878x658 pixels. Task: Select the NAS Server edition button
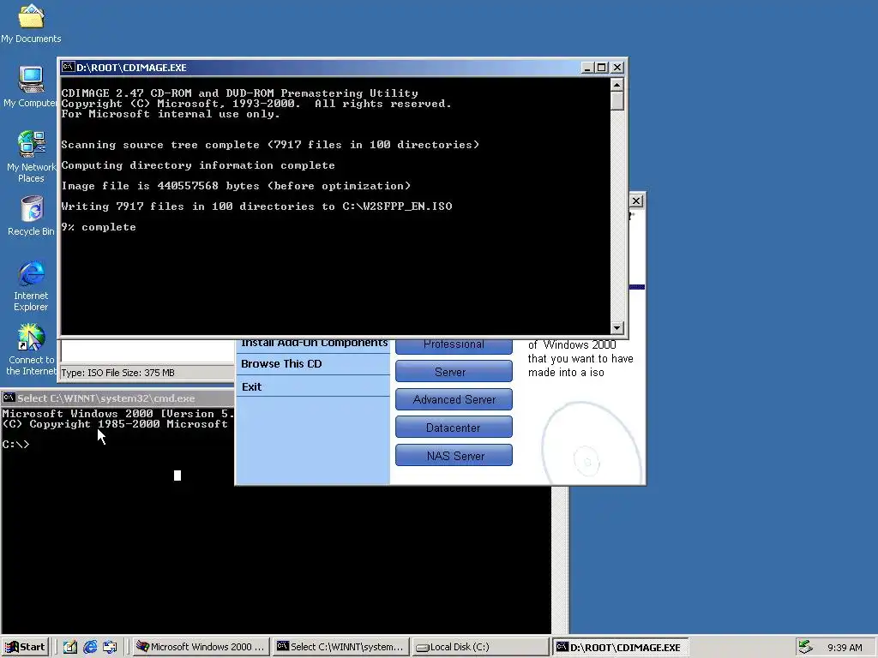(454, 456)
